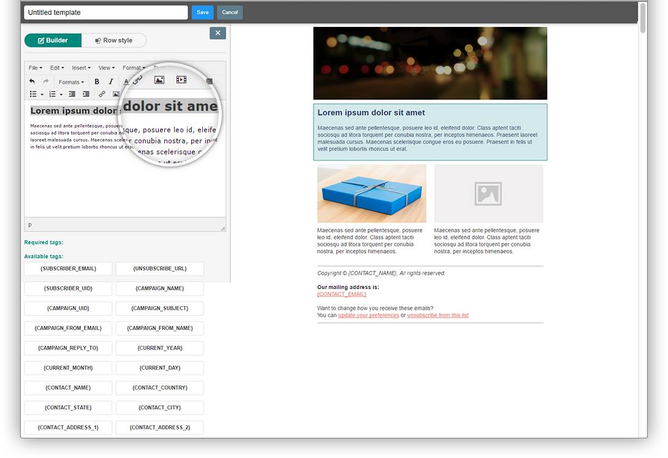Open the Edit menu
This screenshot has height=458, width=668.
(x=57, y=68)
